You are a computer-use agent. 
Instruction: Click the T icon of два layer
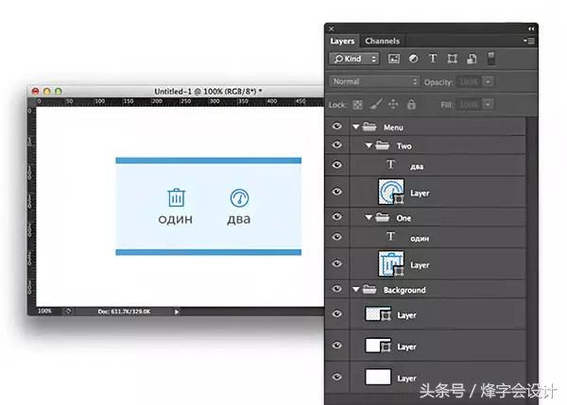click(x=390, y=165)
